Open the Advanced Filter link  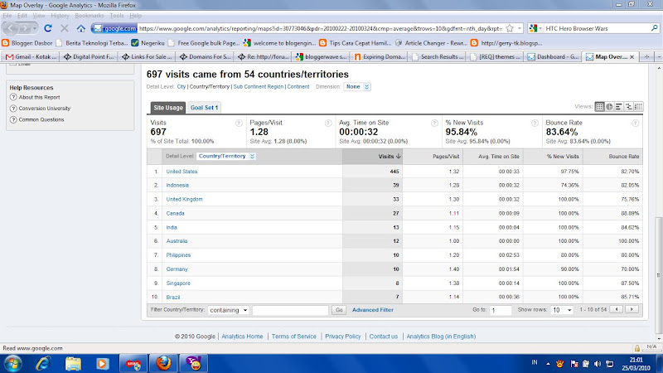point(372,310)
